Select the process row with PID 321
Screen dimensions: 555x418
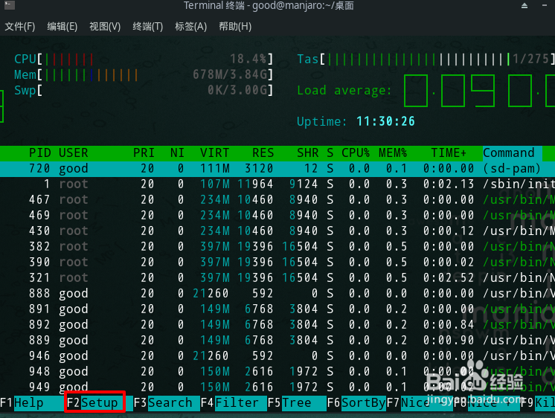(277, 277)
